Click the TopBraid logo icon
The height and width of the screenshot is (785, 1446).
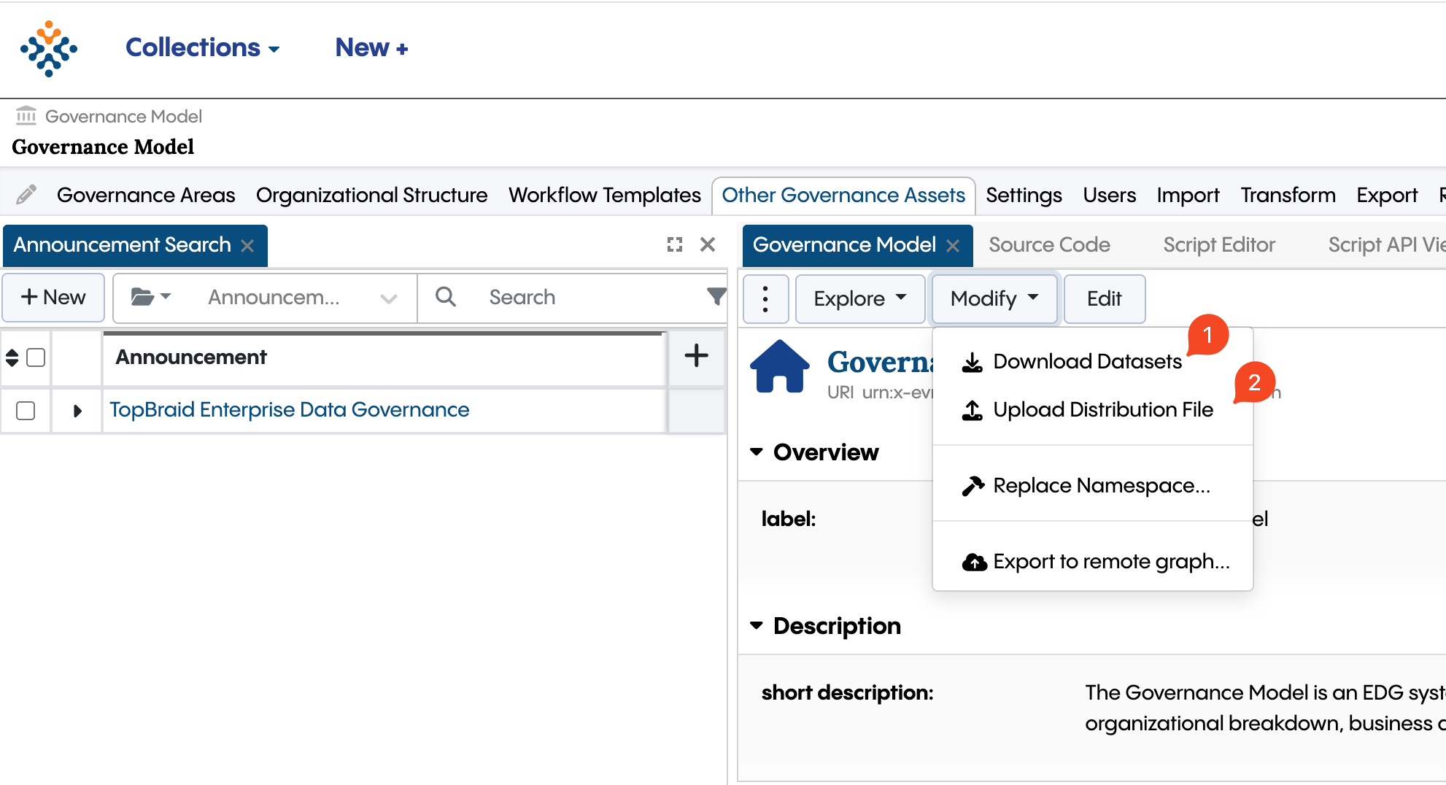(x=48, y=48)
